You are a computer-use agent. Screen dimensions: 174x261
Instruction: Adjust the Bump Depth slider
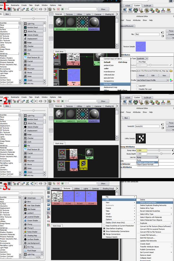click(x=161, y=154)
